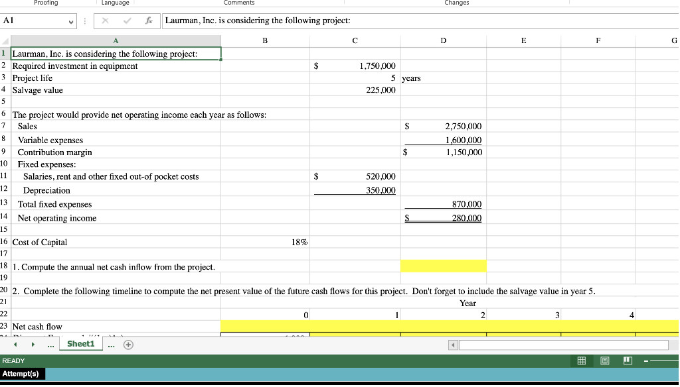Click the 520,000 salaries and rent cell
Image resolution: width=680 pixels, height=387 pixels.
tap(355, 177)
